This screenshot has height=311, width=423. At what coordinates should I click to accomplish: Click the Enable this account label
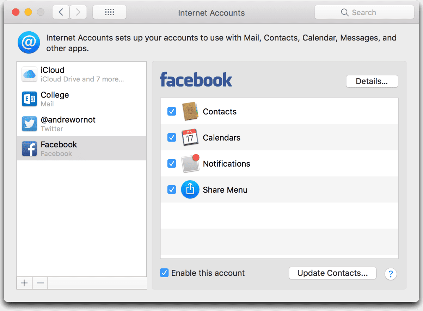point(208,273)
